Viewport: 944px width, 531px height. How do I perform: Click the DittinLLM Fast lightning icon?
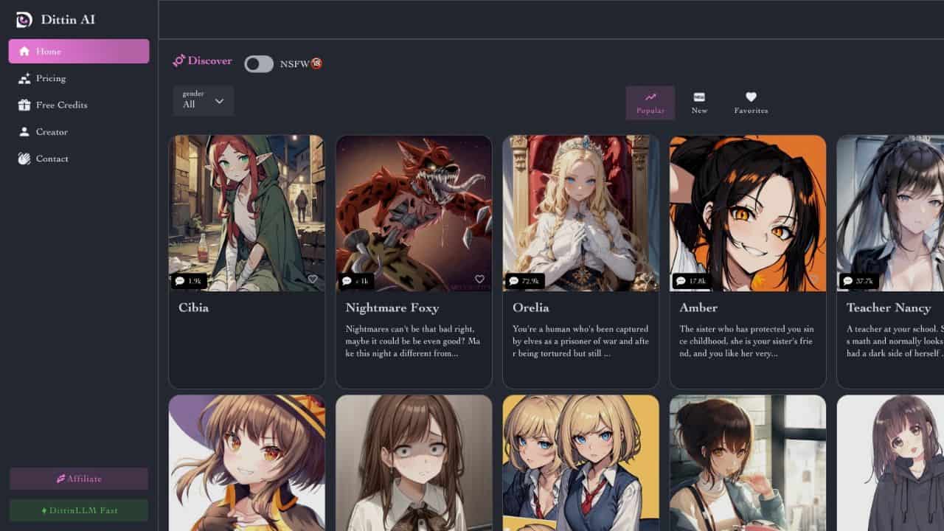click(44, 510)
